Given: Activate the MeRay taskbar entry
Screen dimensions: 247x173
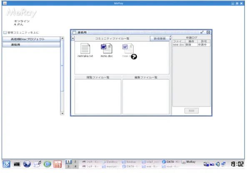Looking at the screenshot, I should coord(189,162).
